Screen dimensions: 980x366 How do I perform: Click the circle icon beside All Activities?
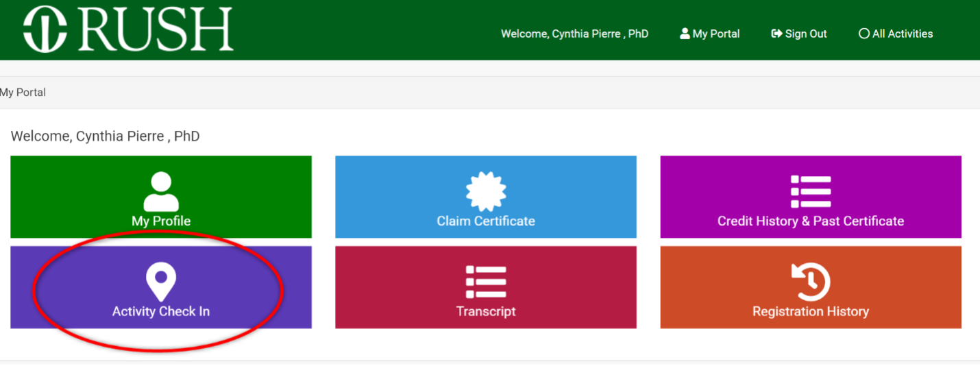pos(863,34)
